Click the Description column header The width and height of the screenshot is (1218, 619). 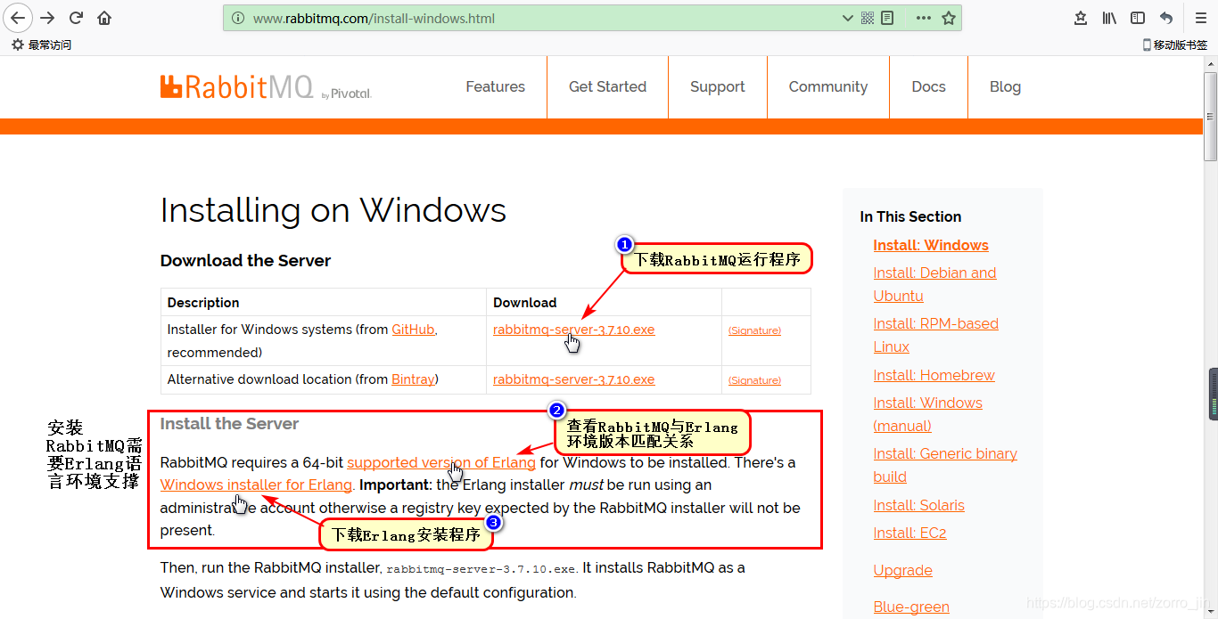(203, 303)
